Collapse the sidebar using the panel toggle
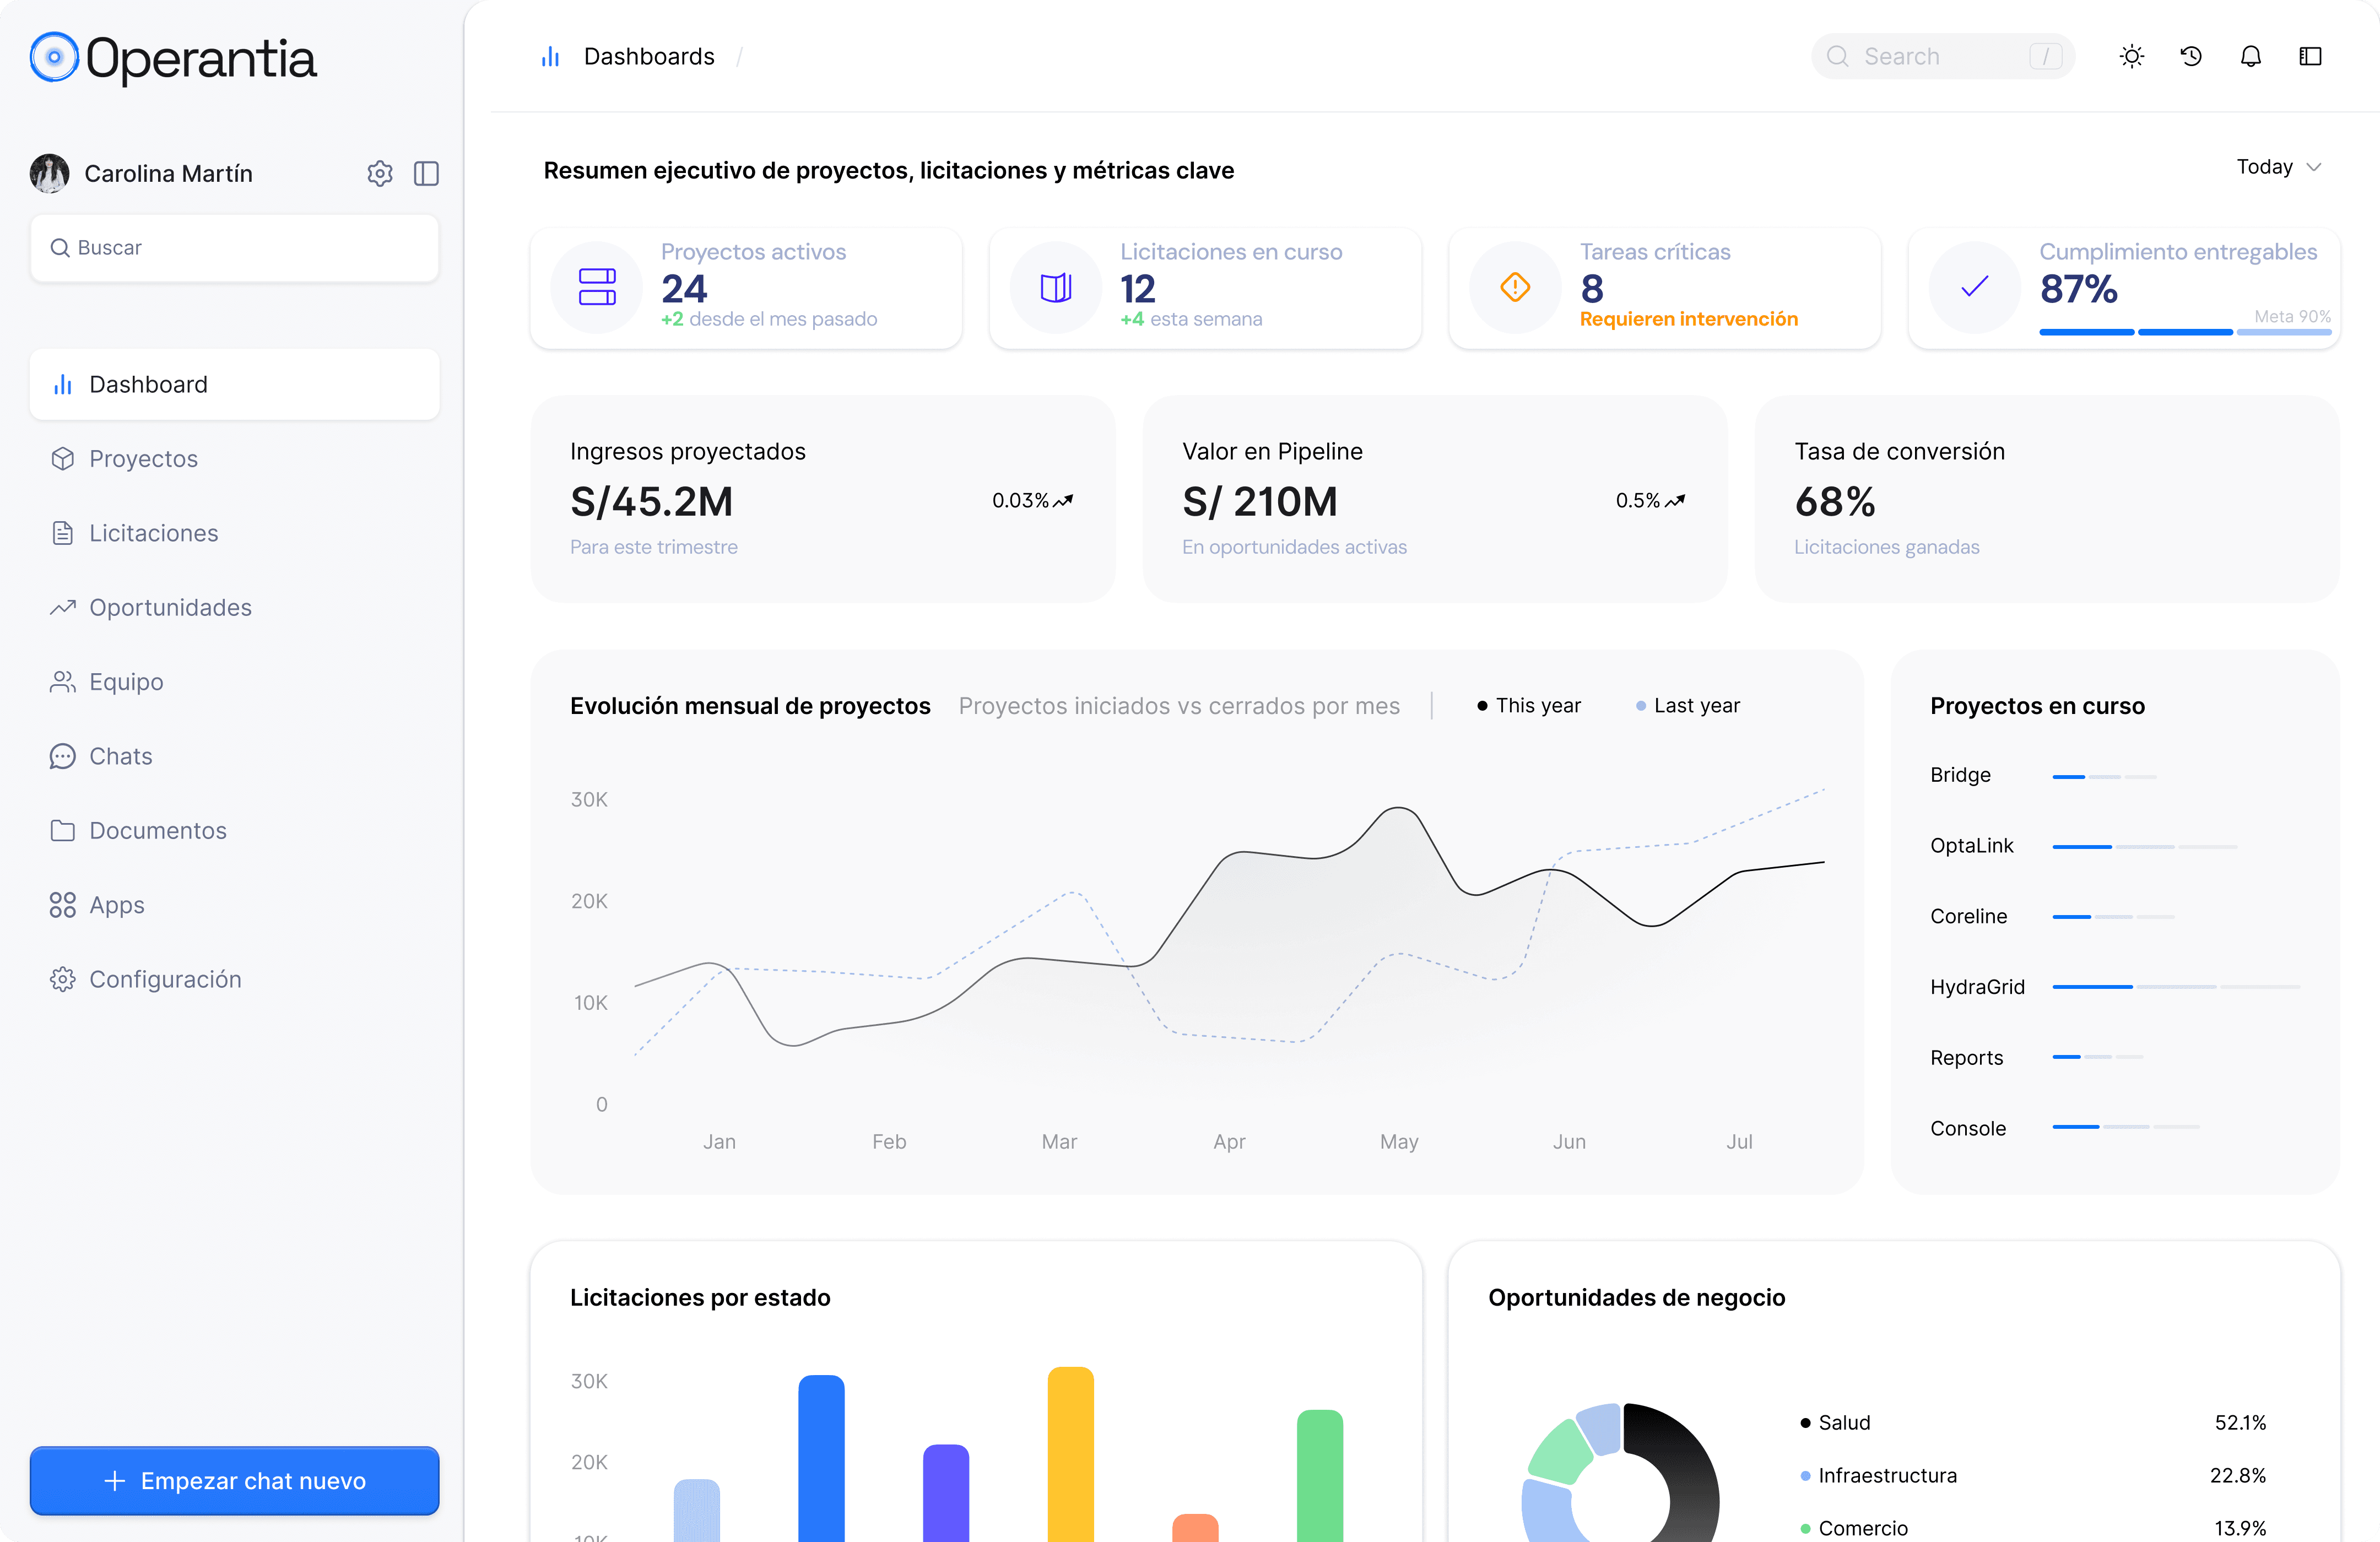This screenshot has height=1542, width=2380. pyautogui.click(x=2310, y=57)
